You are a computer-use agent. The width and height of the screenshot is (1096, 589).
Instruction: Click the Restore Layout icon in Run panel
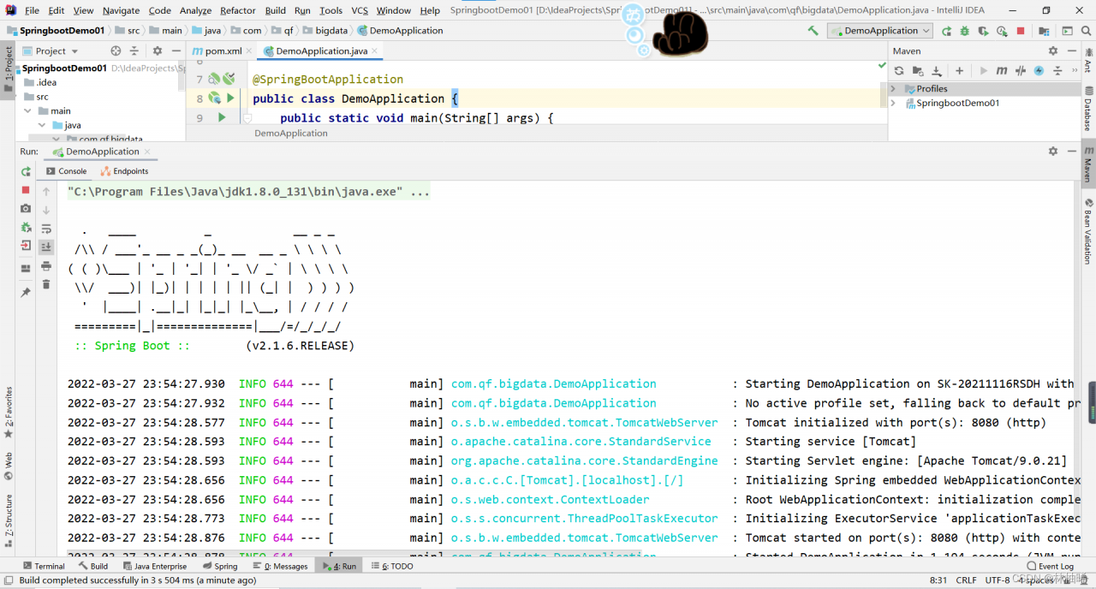pos(26,267)
